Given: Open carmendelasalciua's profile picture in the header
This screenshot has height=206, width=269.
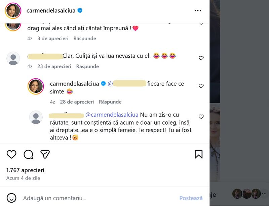Looking at the screenshot, I should [x=13, y=10].
